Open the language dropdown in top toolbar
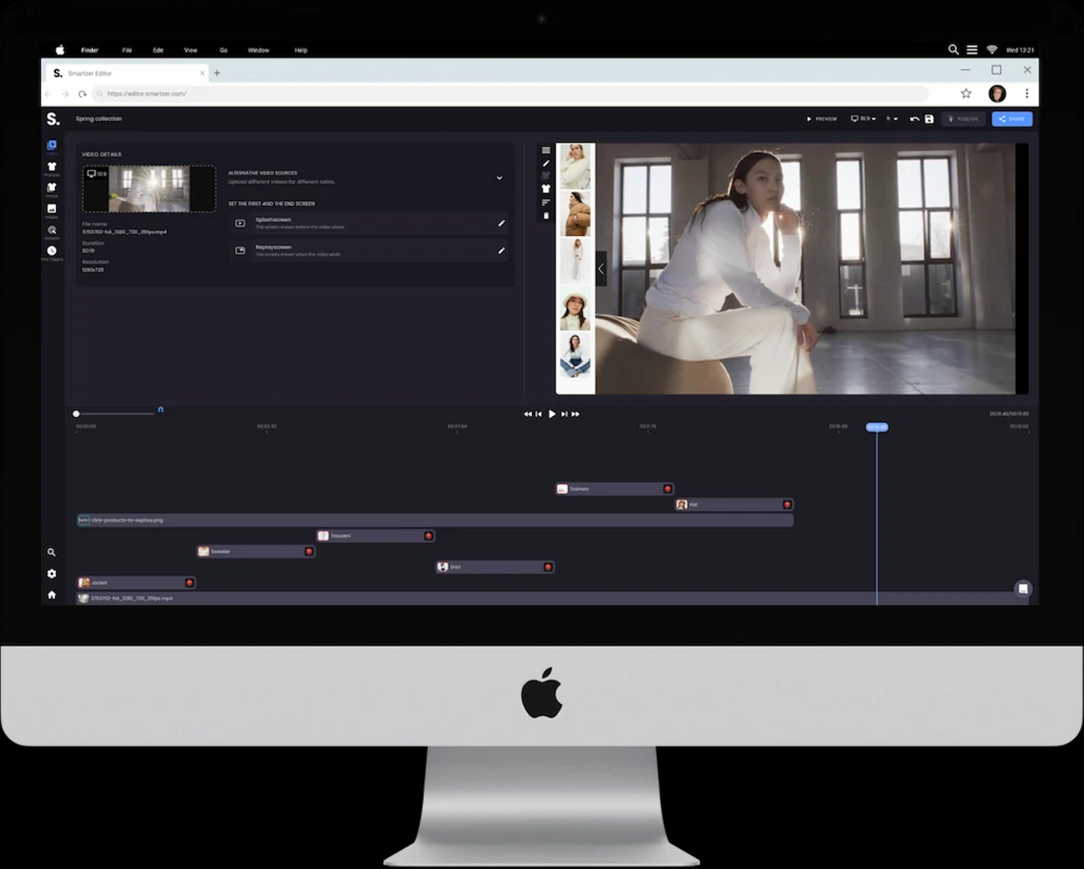 point(892,119)
